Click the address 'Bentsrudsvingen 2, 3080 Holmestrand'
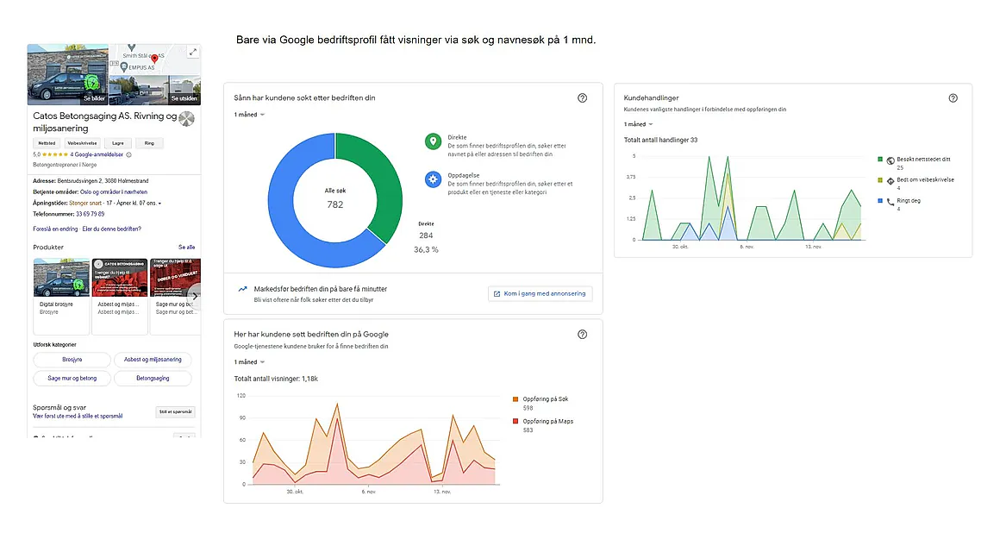 click(x=103, y=181)
